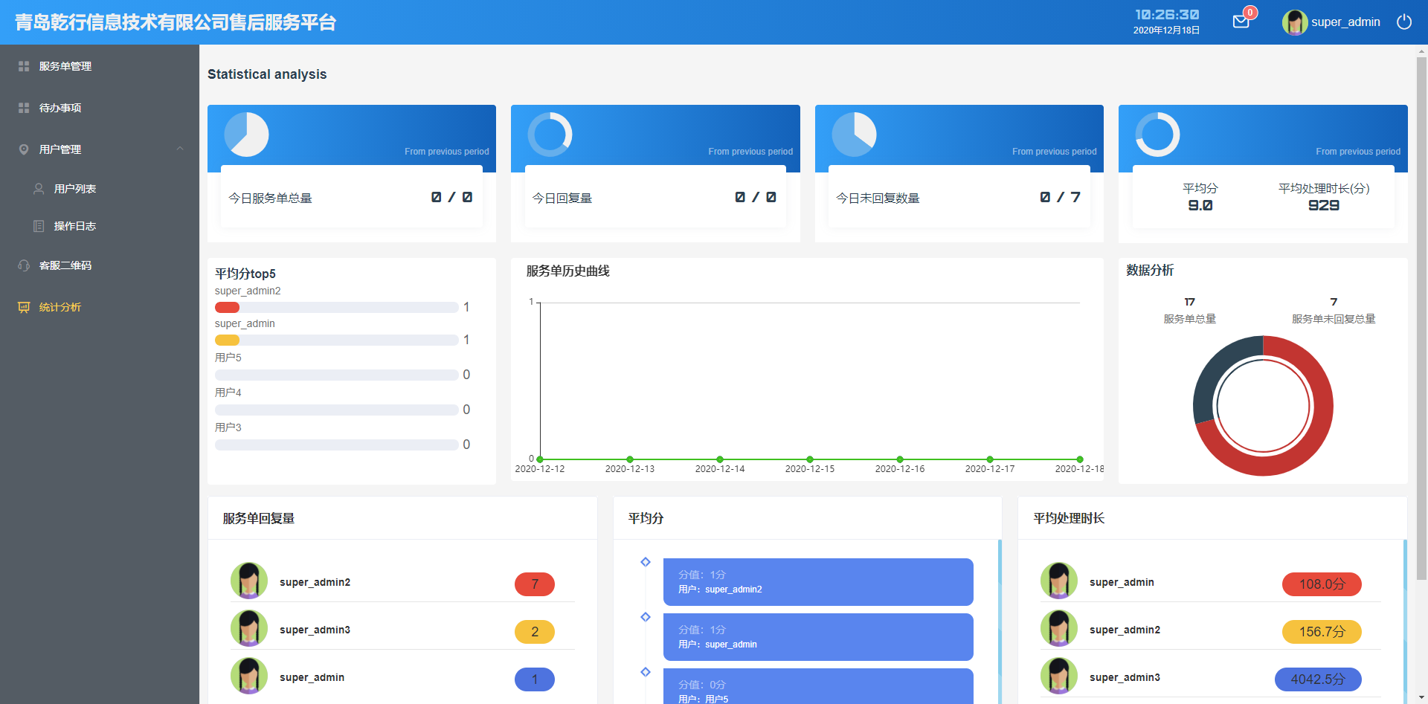Click the power logout icon
The image size is (1428, 704).
pyautogui.click(x=1403, y=22)
